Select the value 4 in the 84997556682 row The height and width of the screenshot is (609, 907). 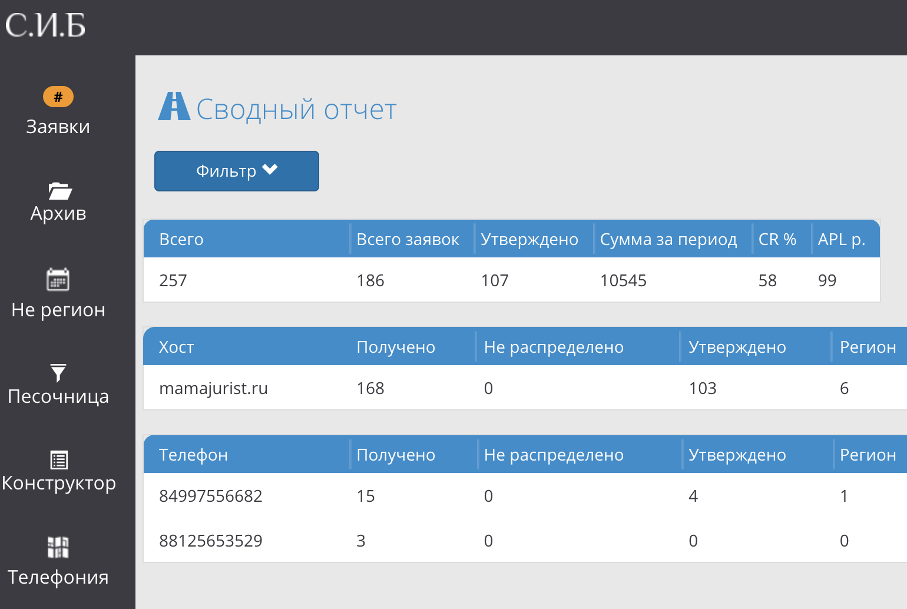point(693,496)
